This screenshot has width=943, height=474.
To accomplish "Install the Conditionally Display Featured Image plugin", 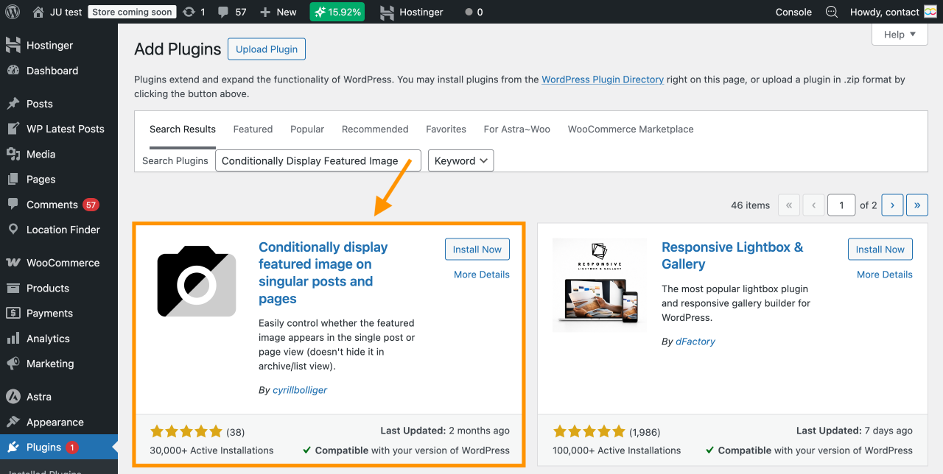I will pos(477,249).
